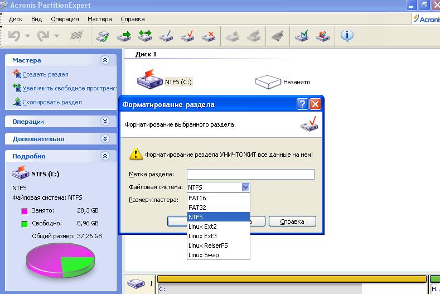
Task: Select the Незанято unallocated space icon
Action: (283, 82)
